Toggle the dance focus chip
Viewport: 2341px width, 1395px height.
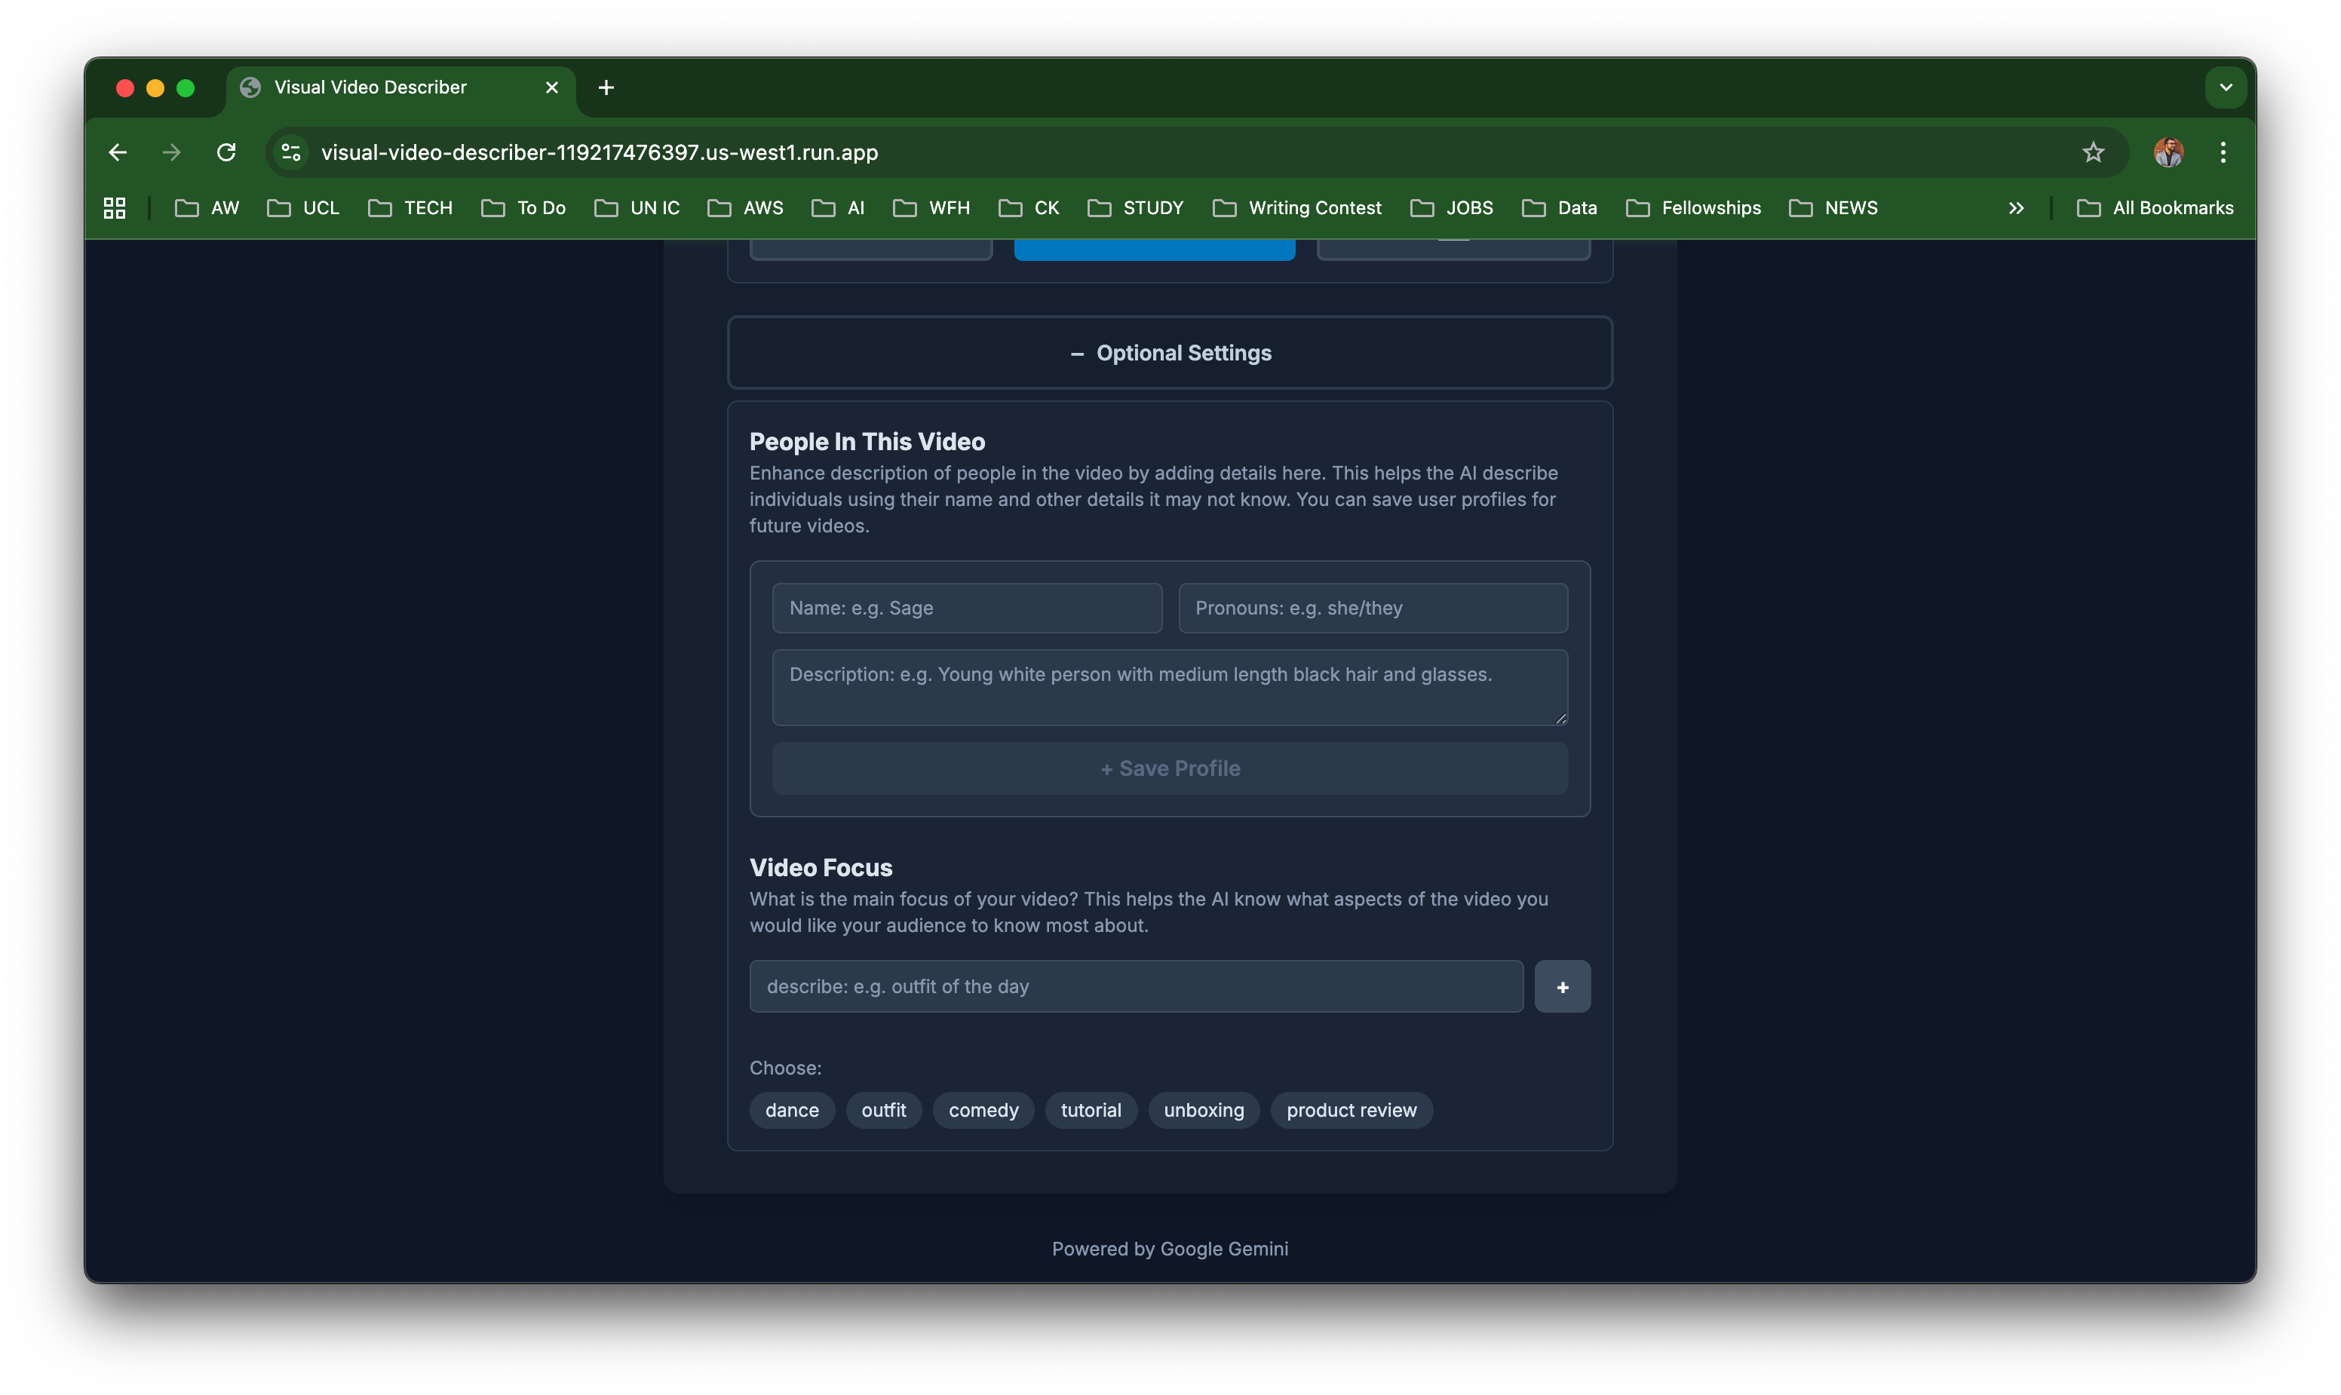click(792, 1110)
